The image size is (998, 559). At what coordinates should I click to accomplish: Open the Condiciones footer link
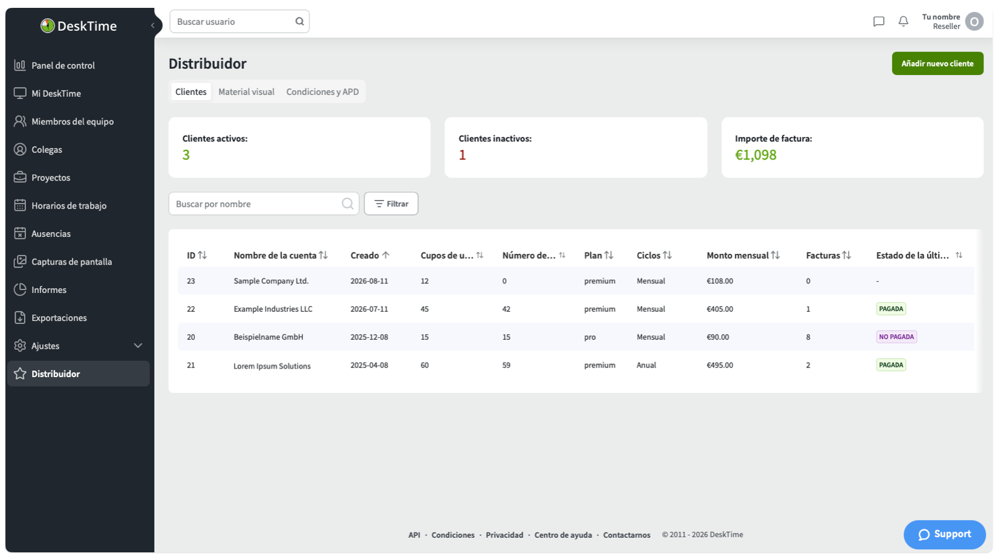[x=453, y=535]
